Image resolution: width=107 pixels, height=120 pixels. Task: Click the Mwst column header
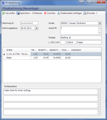[66, 50]
